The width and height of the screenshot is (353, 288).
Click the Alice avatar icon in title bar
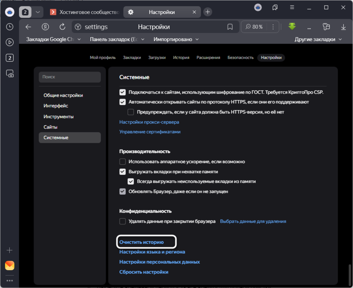click(x=258, y=8)
